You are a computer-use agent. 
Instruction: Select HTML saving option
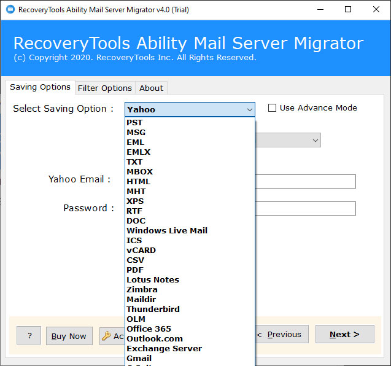click(190, 181)
